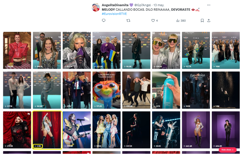Open the Moroccanoil hairspray video 127K
Viewport: 243px width, 156px height.
(166, 90)
